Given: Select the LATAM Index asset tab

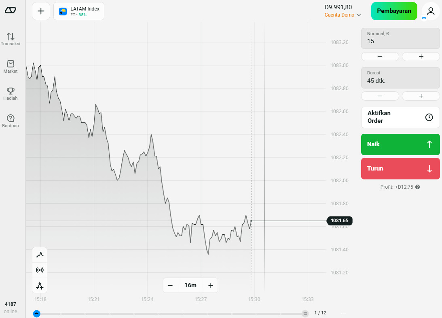Looking at the screenshot, I should [x=79, y=11].
